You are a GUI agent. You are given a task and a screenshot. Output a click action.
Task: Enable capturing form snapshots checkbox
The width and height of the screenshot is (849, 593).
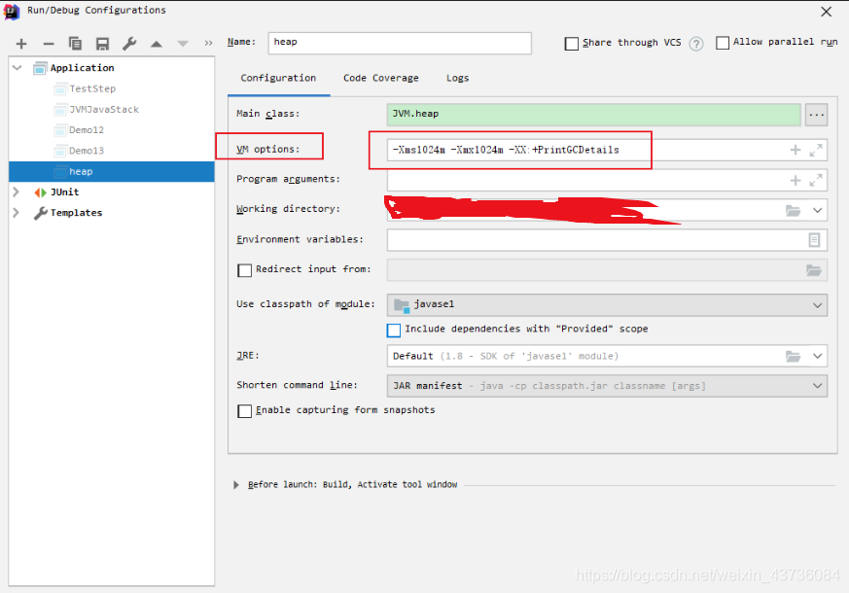click(x=245, y=411)
